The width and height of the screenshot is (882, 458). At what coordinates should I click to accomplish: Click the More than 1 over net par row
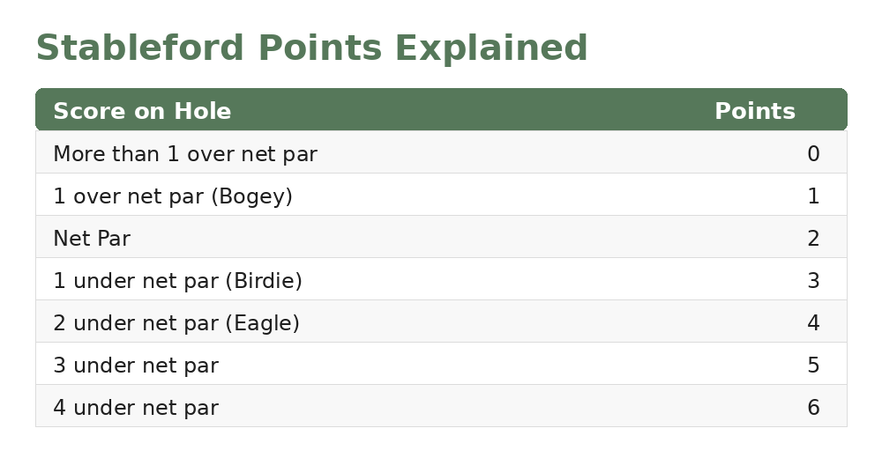tap(441, 152)
